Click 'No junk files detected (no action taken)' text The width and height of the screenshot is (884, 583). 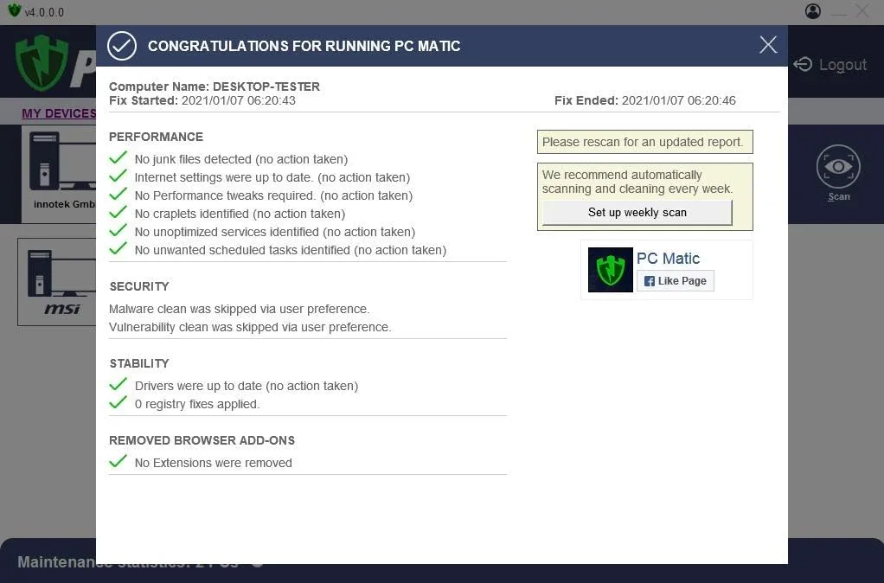pos(241,159)
